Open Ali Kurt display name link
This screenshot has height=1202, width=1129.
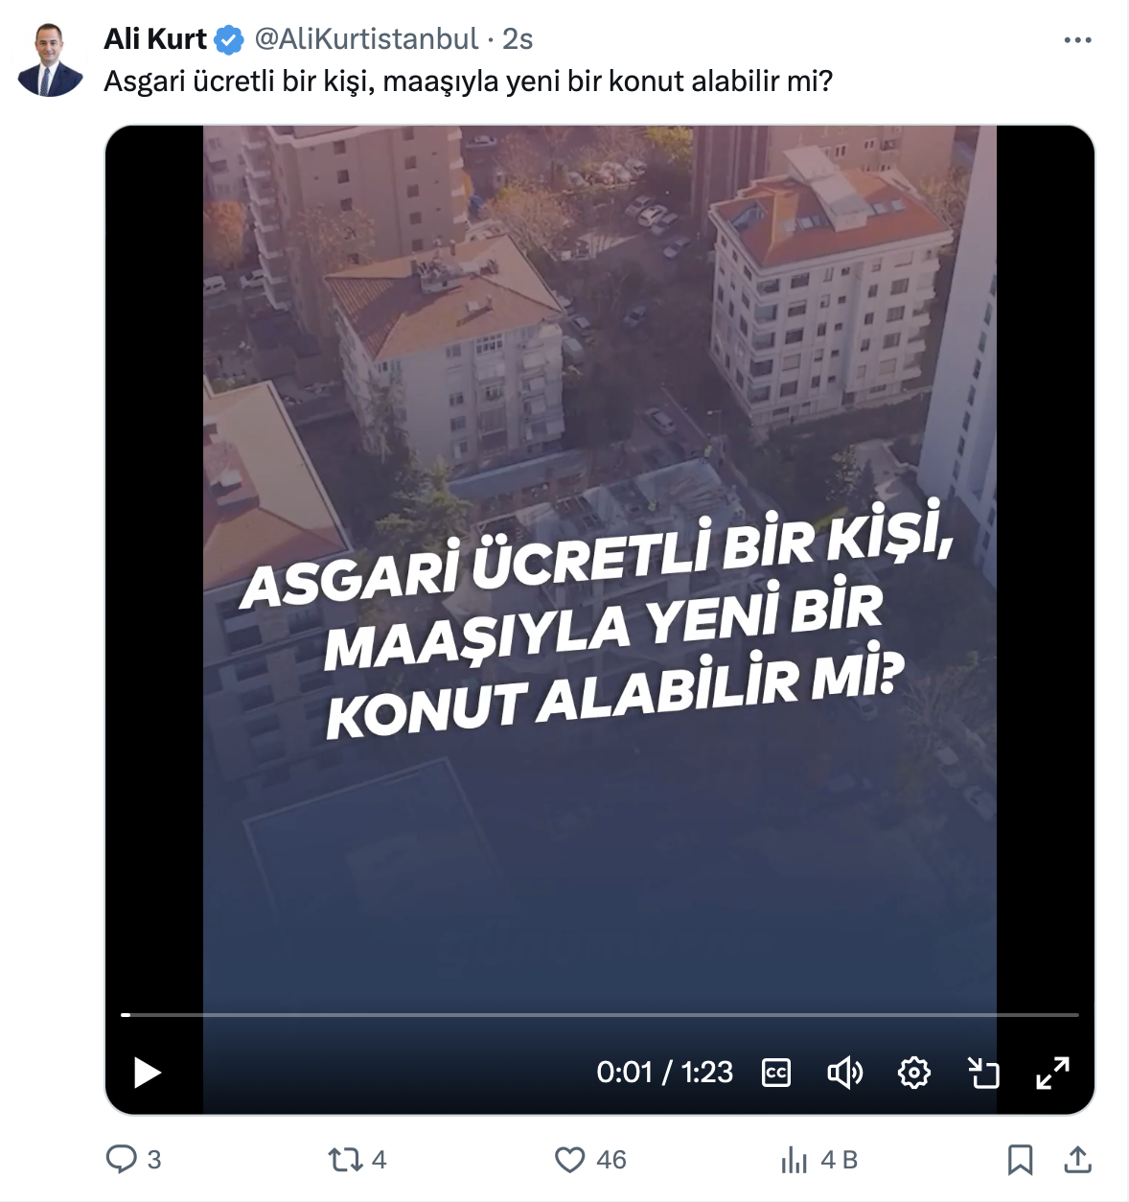tap(155, 39)
